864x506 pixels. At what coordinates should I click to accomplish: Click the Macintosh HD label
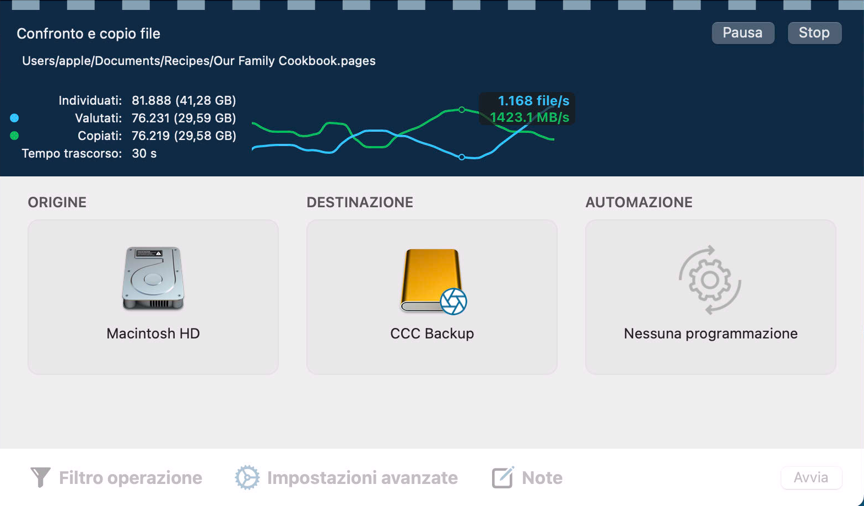coord(153,333)
